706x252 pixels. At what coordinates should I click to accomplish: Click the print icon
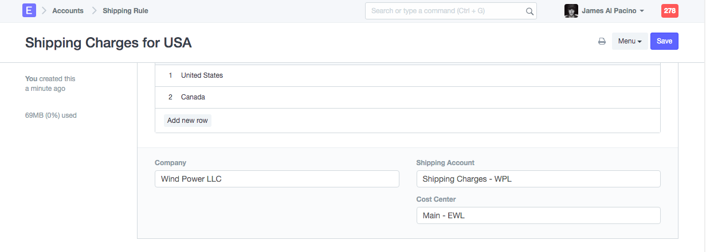tap(602, 41)
